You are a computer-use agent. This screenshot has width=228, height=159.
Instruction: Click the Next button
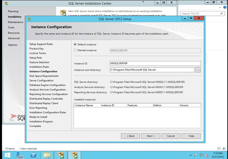tap(151, 136)
